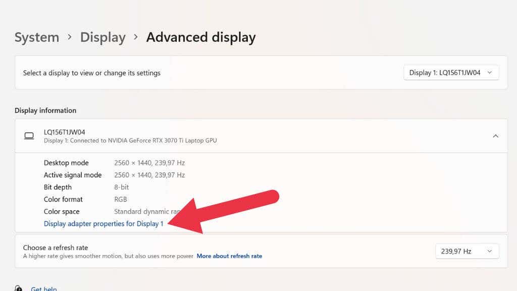
Task: Click the chevron on the refresh rate box
Action: pos(489,251)
